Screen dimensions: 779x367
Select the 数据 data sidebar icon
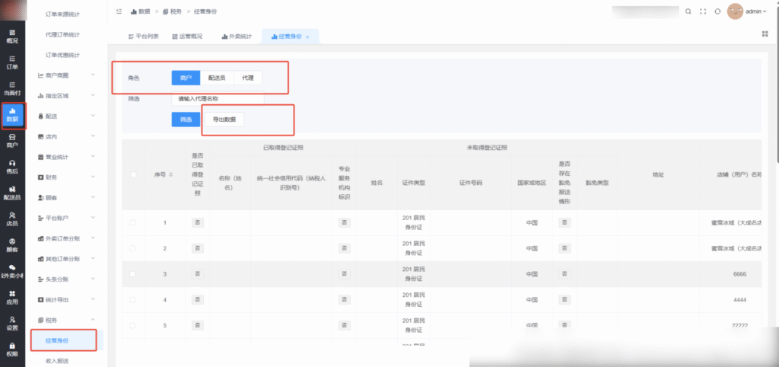[x=12, y=114]
